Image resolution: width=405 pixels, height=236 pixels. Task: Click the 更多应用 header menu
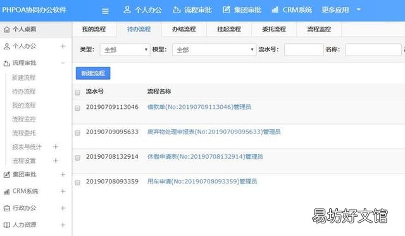335,10
